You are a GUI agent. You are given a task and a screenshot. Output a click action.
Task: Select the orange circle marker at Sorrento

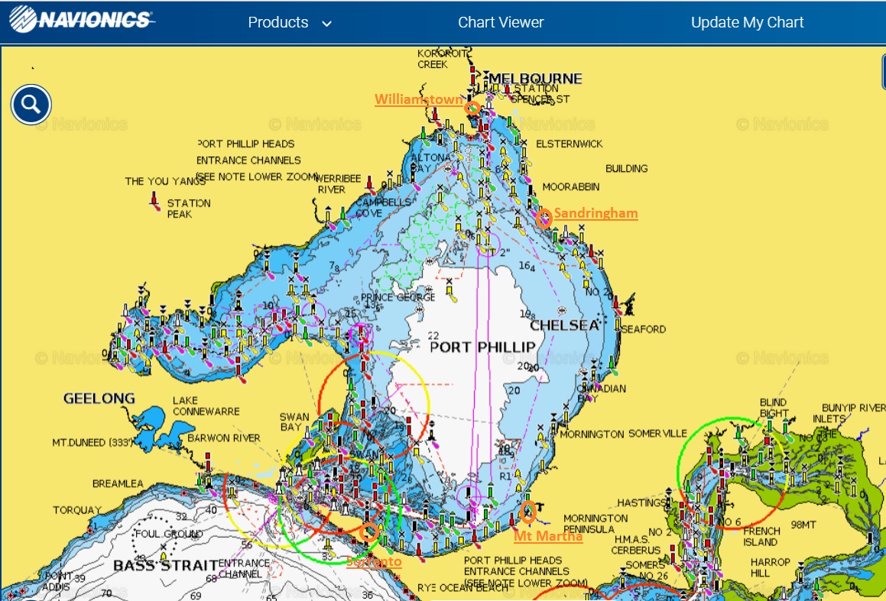[369, 532]
